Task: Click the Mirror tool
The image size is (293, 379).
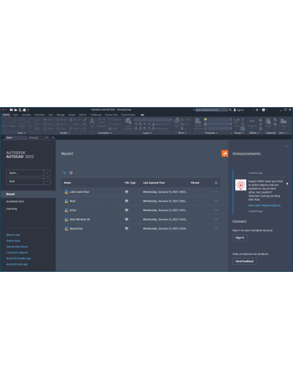Action: click(x=62, y=124)
